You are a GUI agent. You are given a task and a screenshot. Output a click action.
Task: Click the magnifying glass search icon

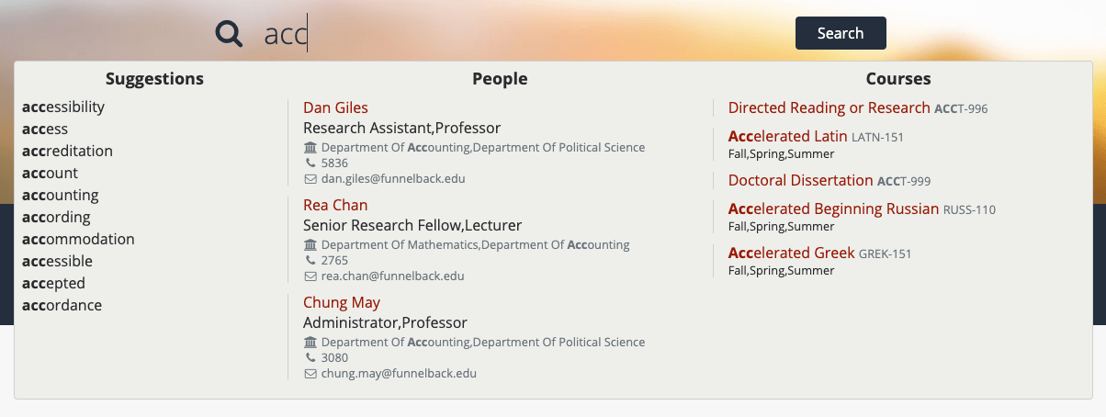point(229,34)
